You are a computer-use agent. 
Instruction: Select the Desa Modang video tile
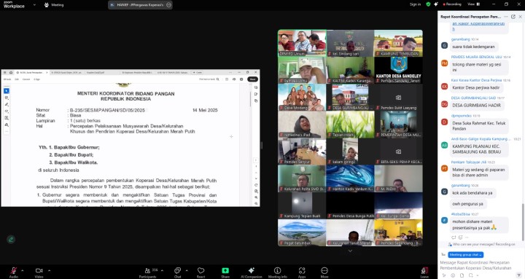point(302,97)
